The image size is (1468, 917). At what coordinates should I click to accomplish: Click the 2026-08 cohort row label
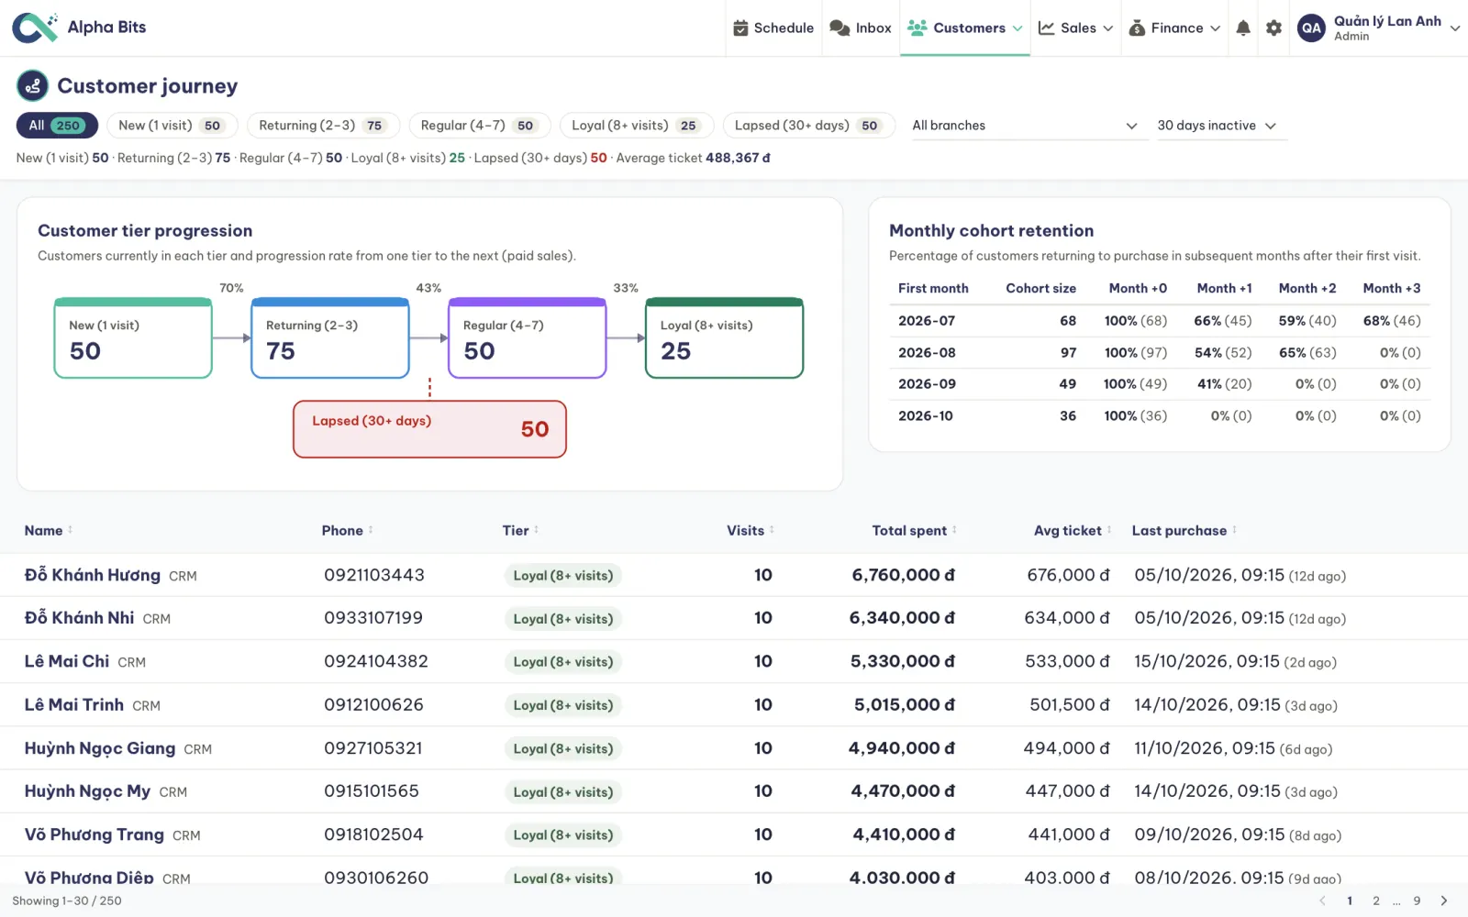pyautogui.click(x=927, y=353)
